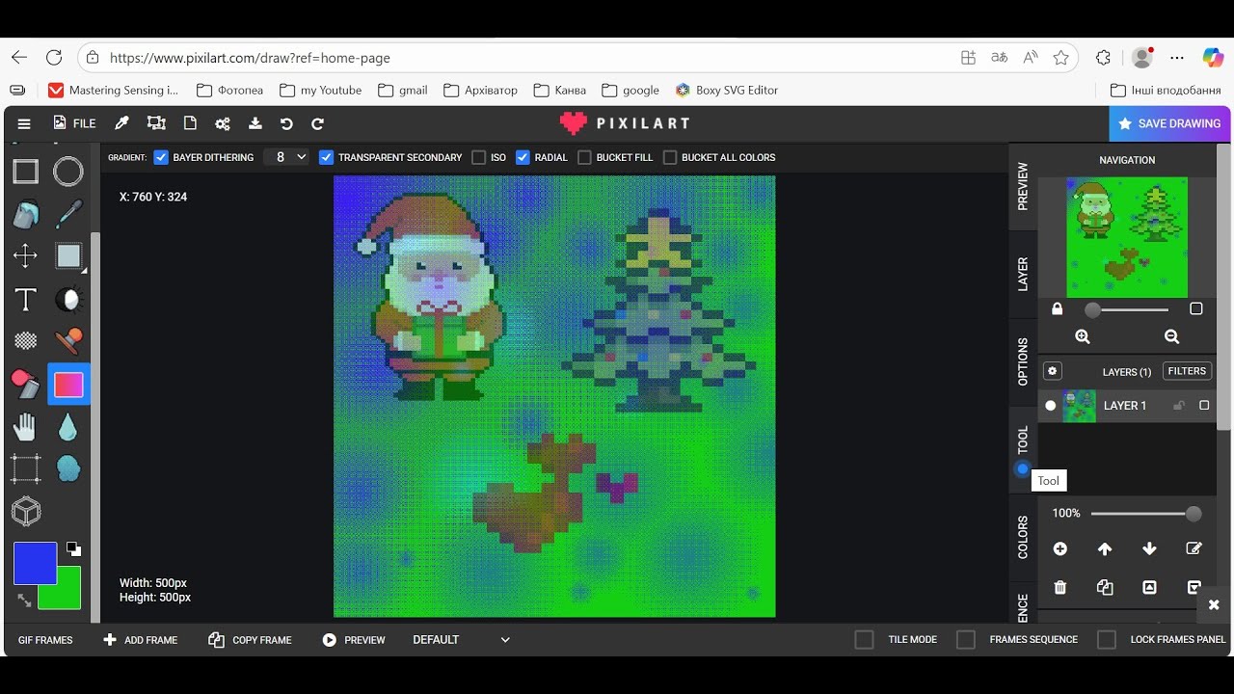1234x694 pixels.
Task: Click the Save Drawing button
Action: (x=1169, y=123)
